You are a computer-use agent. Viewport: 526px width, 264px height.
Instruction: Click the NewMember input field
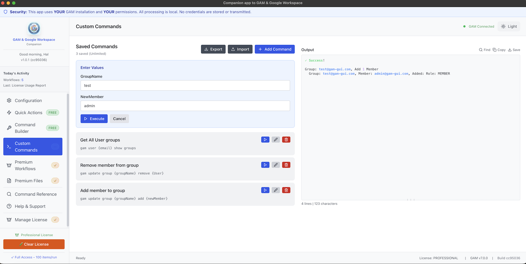tap(185, 106)
